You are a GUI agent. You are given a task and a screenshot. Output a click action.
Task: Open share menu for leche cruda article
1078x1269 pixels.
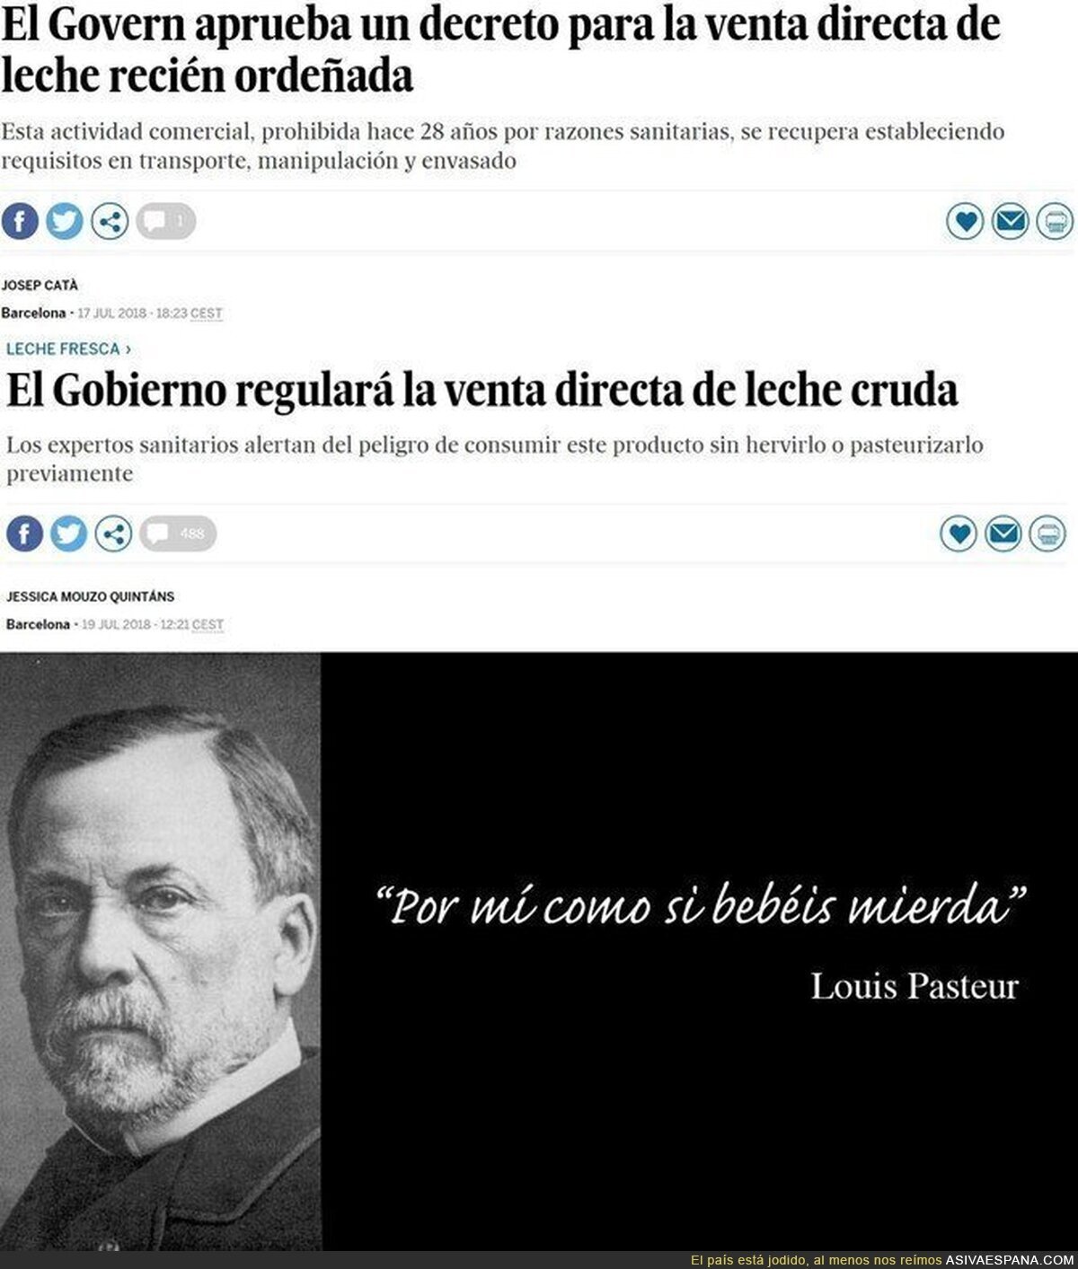pyautogui.click(x=113, y=533)
